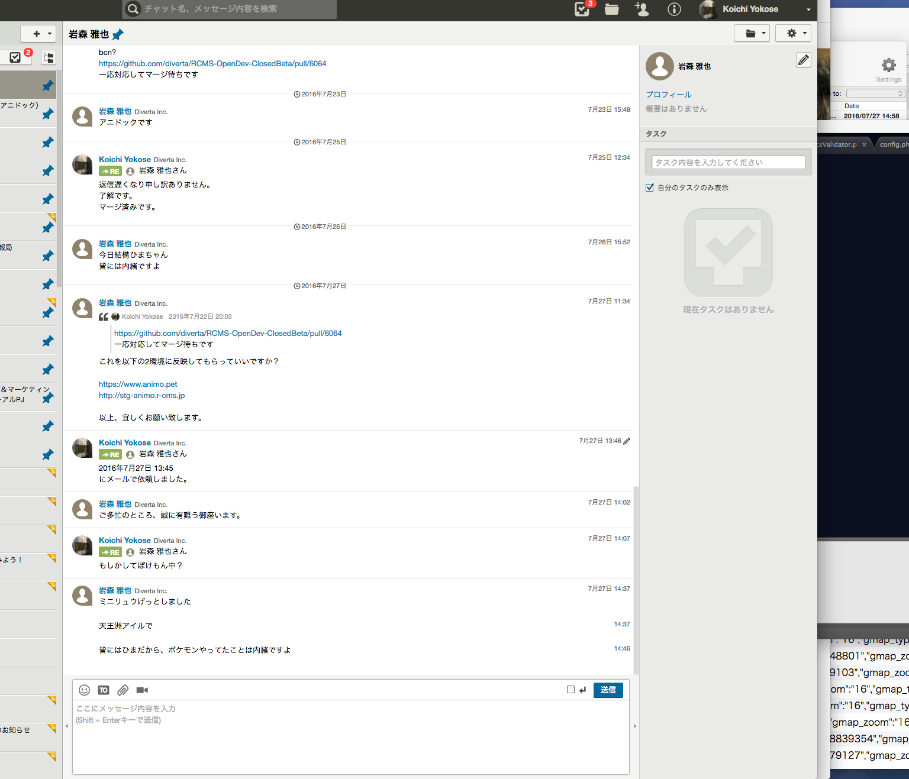This screenshot has height=779, width=909.
Task: Focus the message input text area
Action: [x=351, y=737]
